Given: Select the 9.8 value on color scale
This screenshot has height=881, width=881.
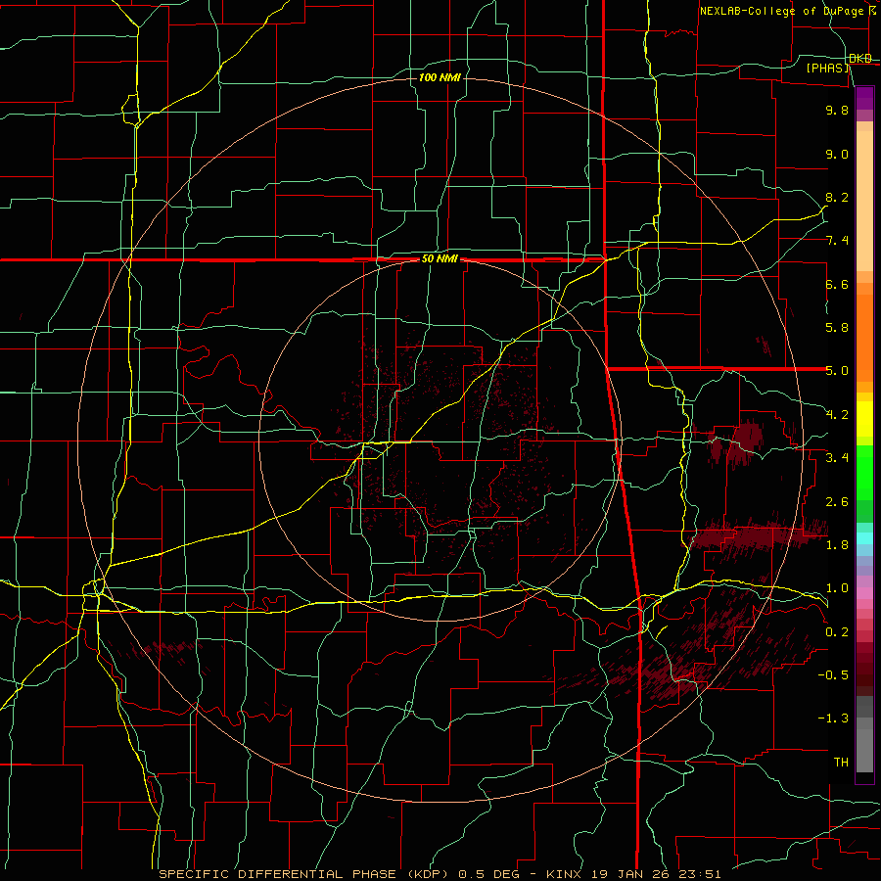Looking at the screenshot, I should [x=837, y=110].
